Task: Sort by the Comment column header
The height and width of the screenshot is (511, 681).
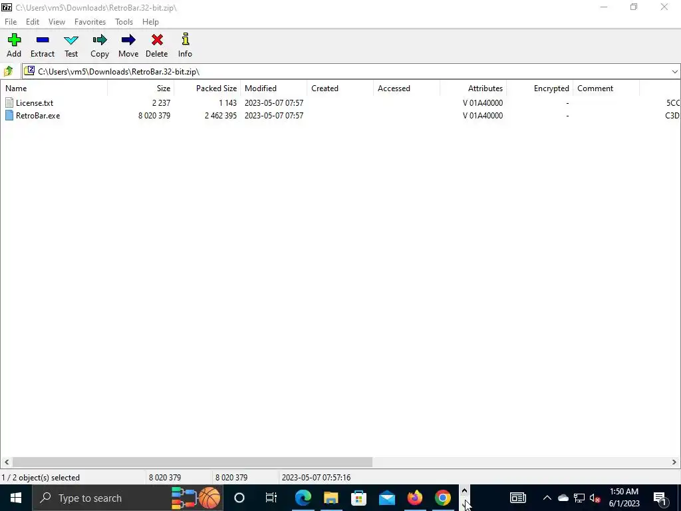Action: point(606,88)
